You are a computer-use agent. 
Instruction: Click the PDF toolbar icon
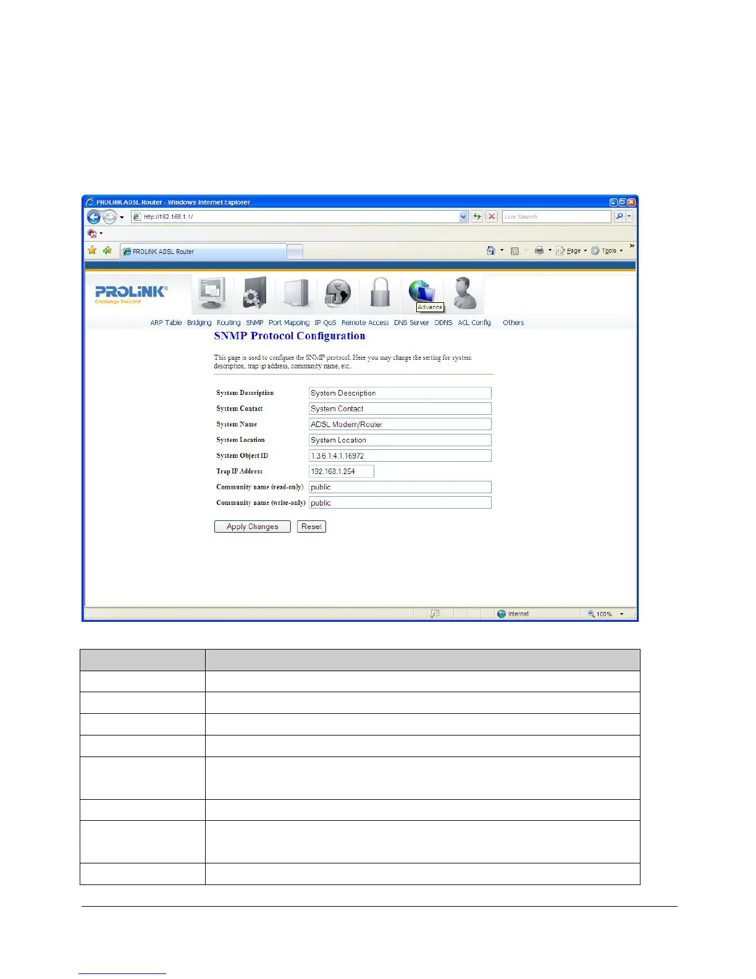(92, 234)
